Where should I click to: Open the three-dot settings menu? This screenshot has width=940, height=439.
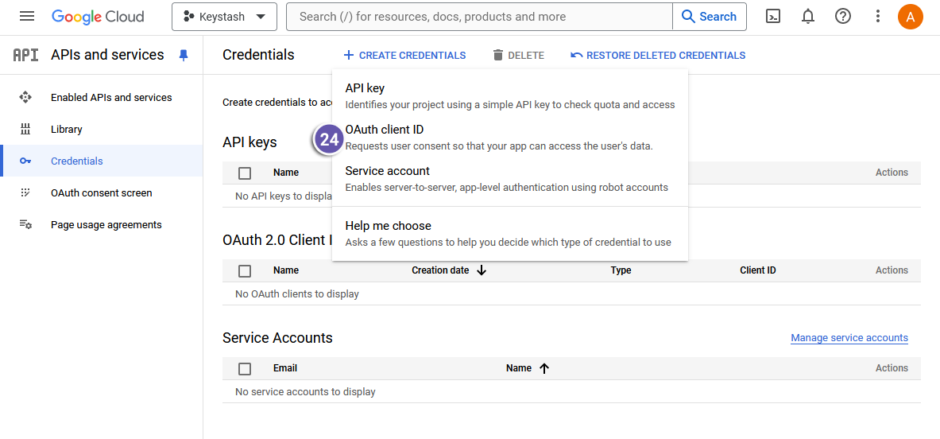(x=878, y=17)
